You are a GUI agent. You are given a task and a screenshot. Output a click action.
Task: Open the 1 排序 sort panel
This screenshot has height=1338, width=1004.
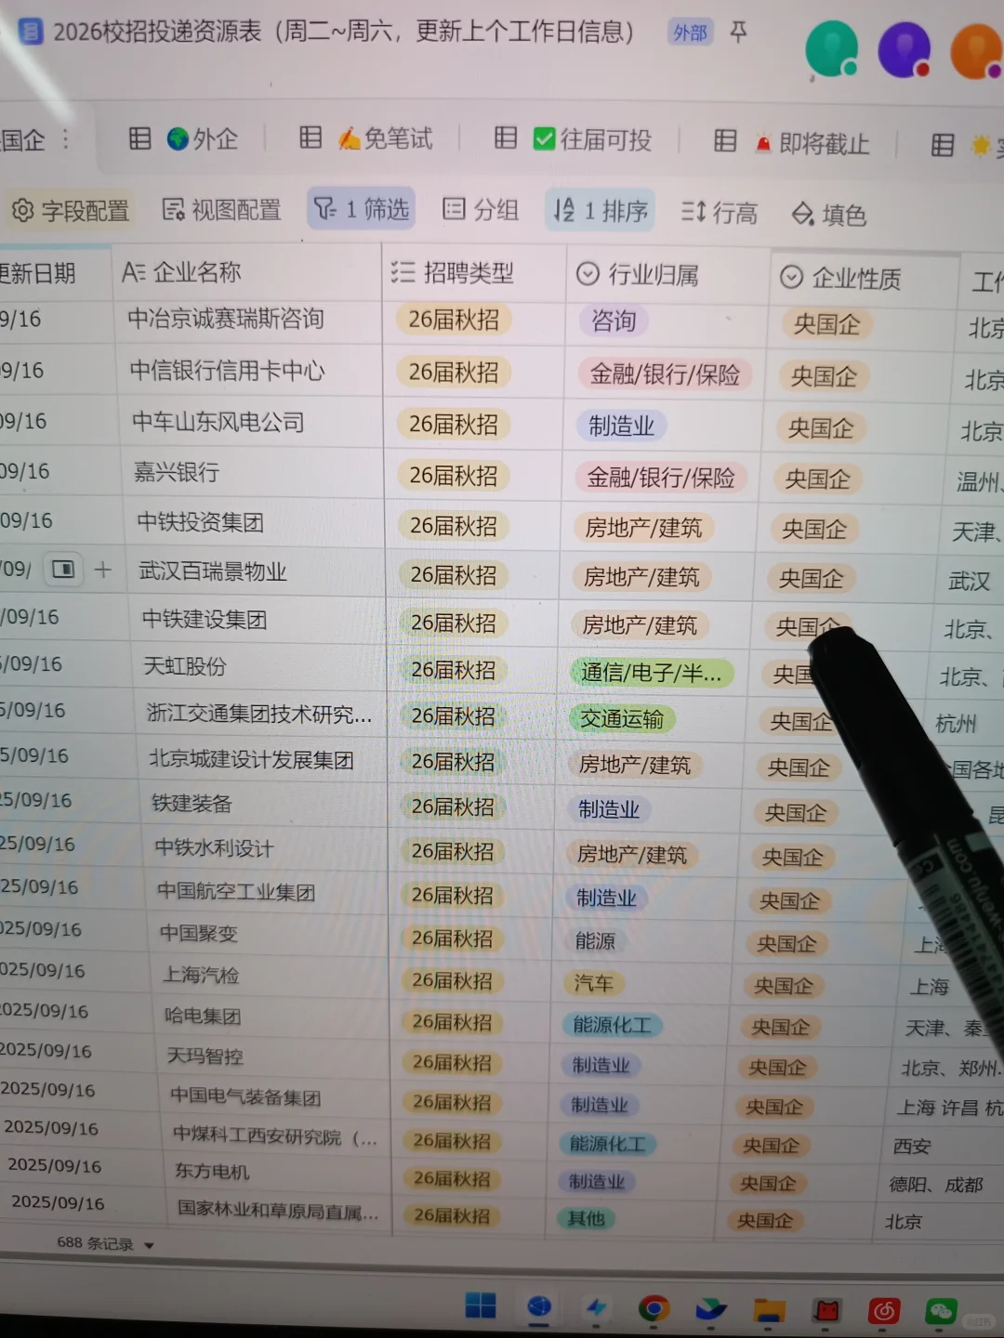coord(600,210)
